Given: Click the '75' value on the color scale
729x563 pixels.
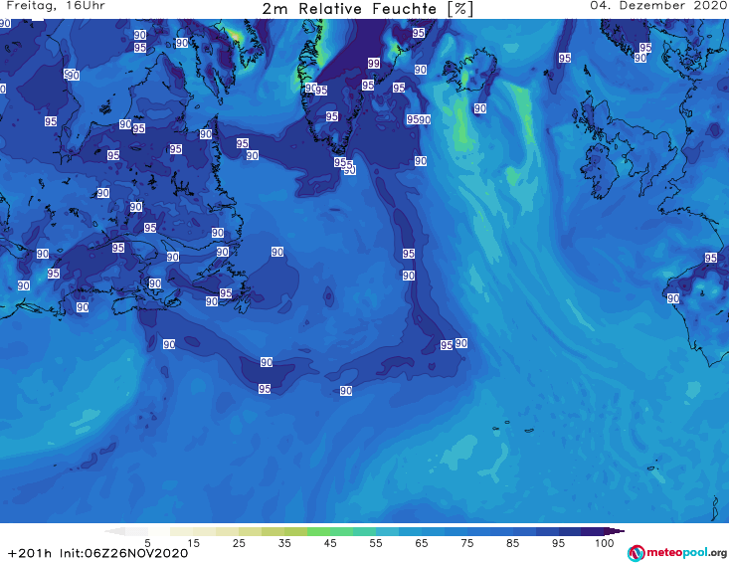Looking at the screenshot, I should tap(467, 543).
